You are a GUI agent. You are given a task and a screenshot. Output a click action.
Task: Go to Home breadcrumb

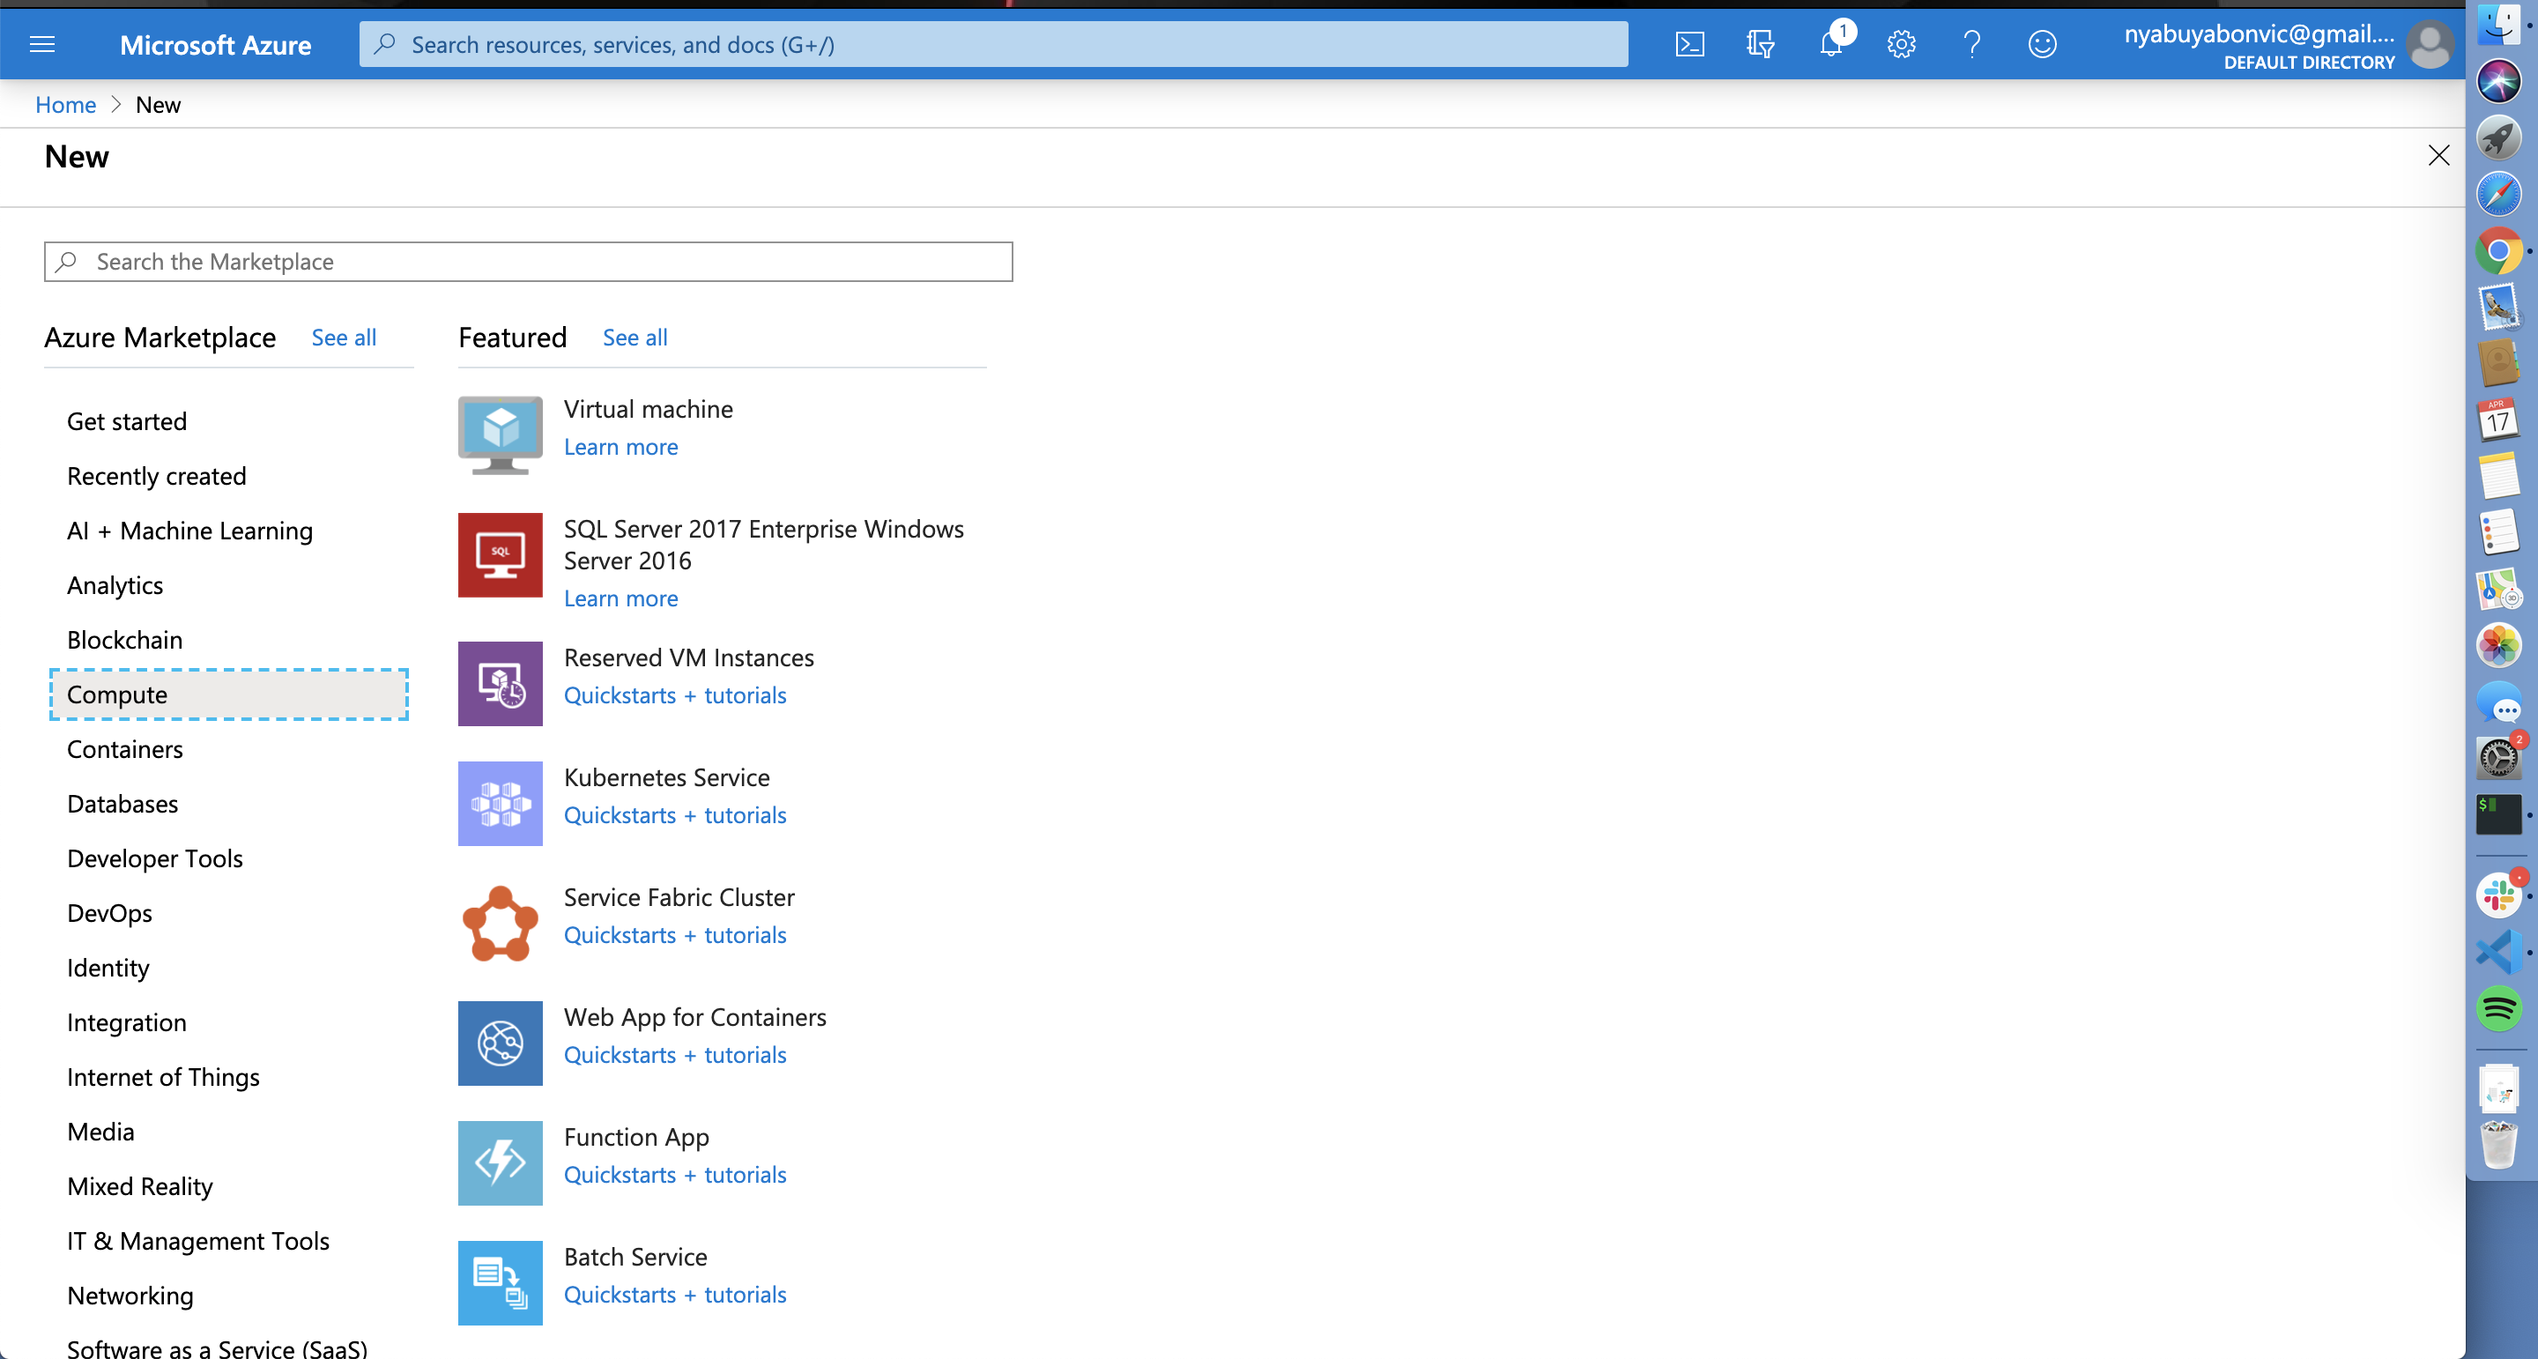[x=66, y=105]
